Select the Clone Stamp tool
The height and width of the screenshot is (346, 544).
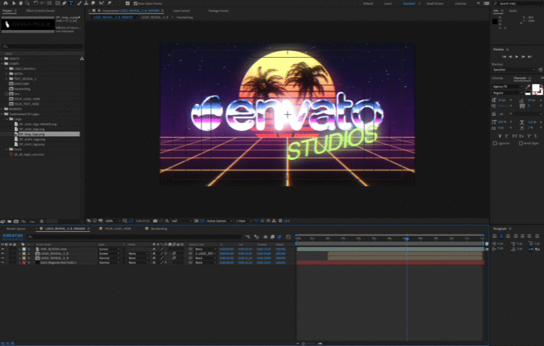tap(86, 3)
